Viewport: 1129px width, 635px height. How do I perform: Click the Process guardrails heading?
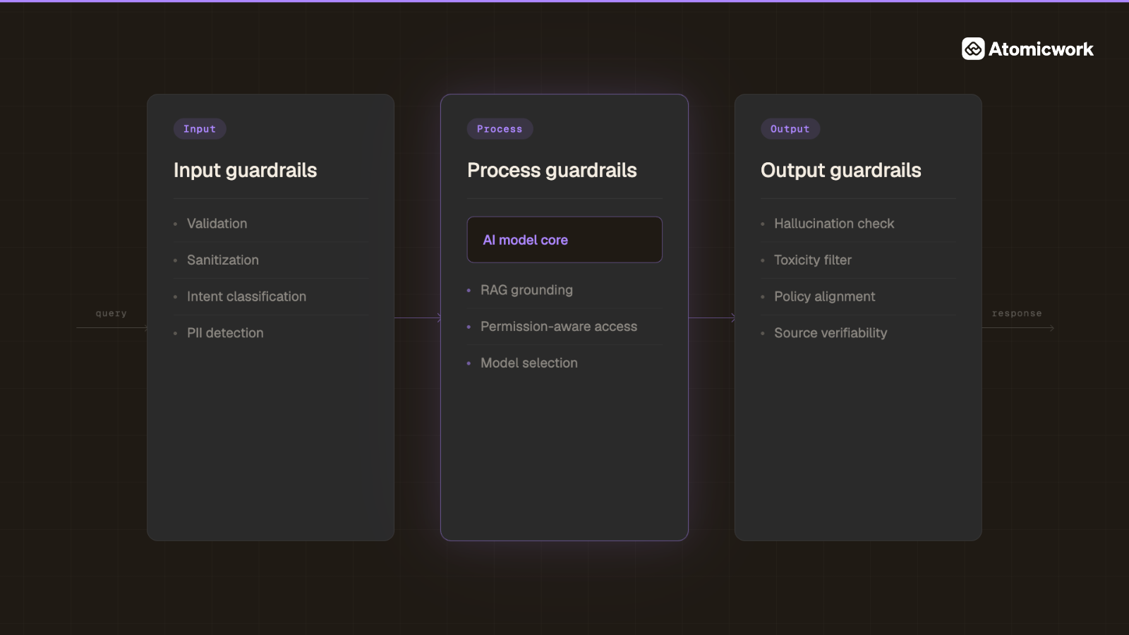[552, 170]
